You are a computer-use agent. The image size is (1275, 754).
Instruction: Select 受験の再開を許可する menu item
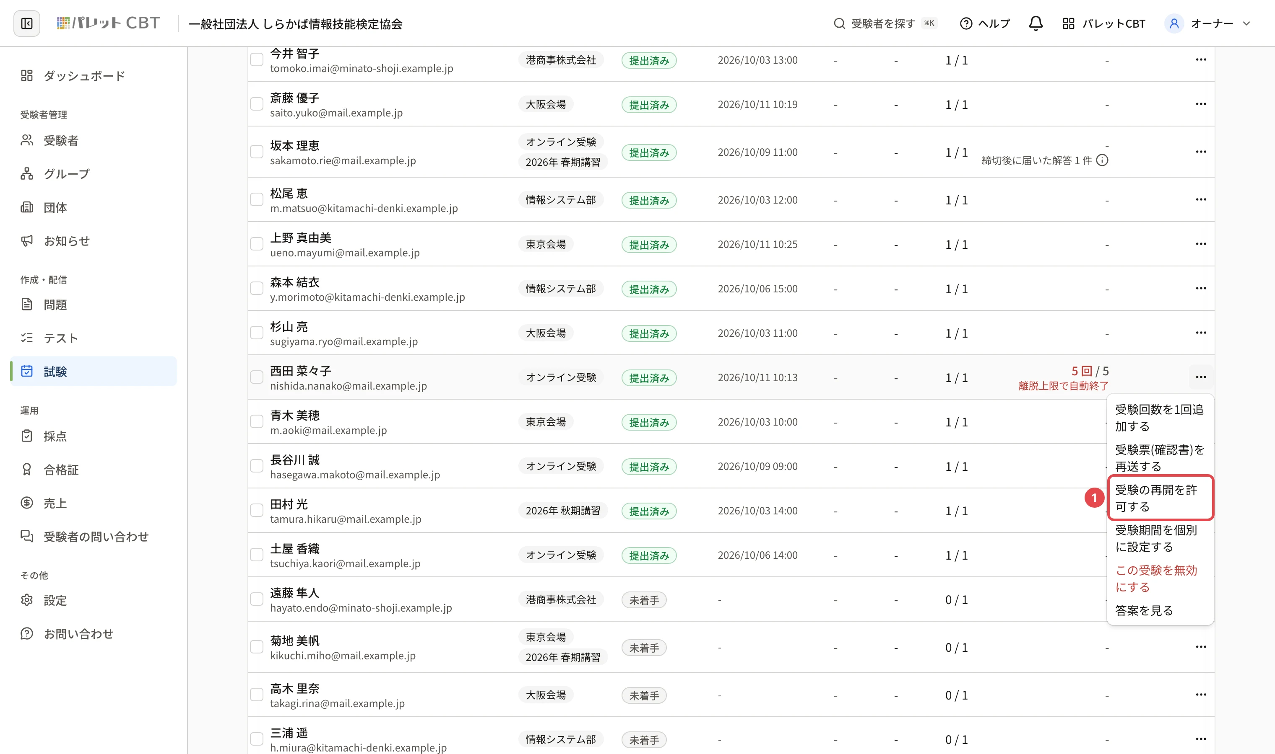pyautogui.click(x=1160, y=498)
